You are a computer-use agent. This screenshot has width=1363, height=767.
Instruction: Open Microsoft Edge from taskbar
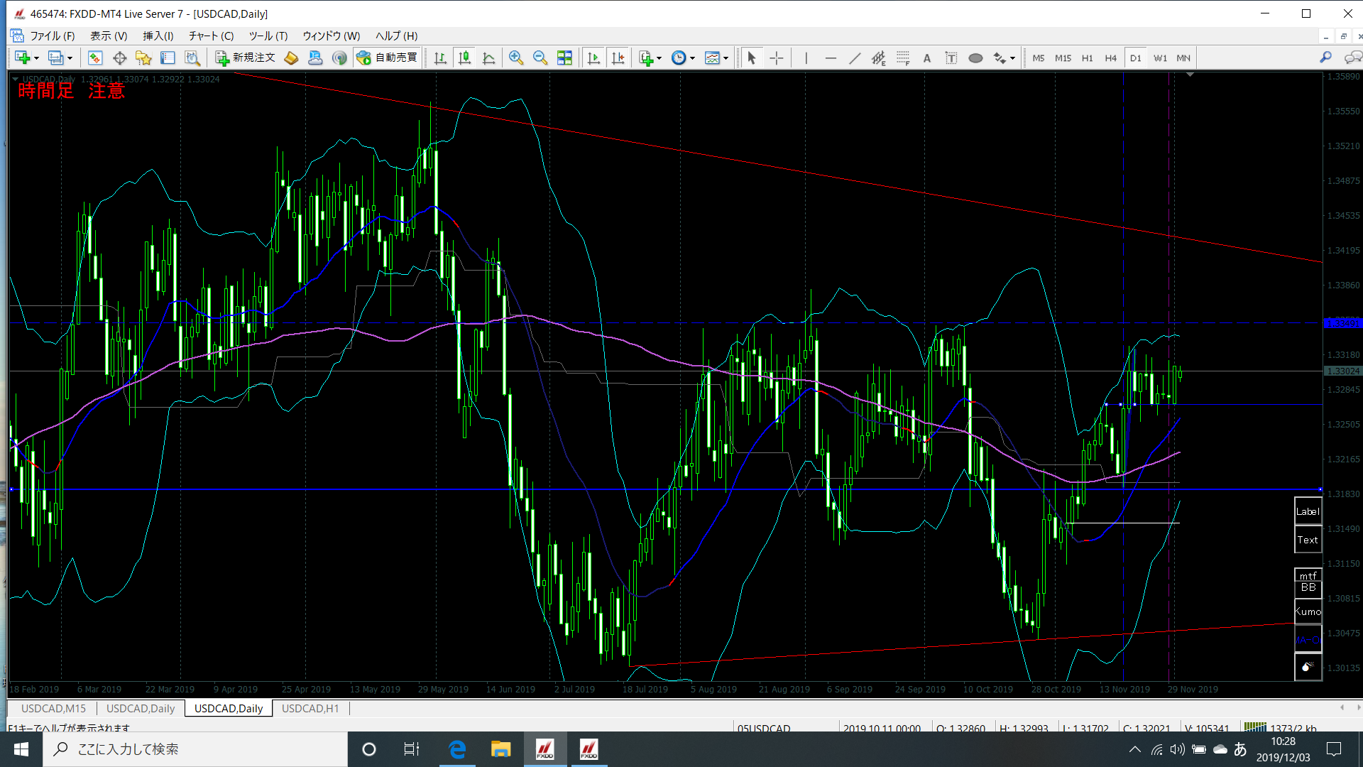[x=457, y=749]
